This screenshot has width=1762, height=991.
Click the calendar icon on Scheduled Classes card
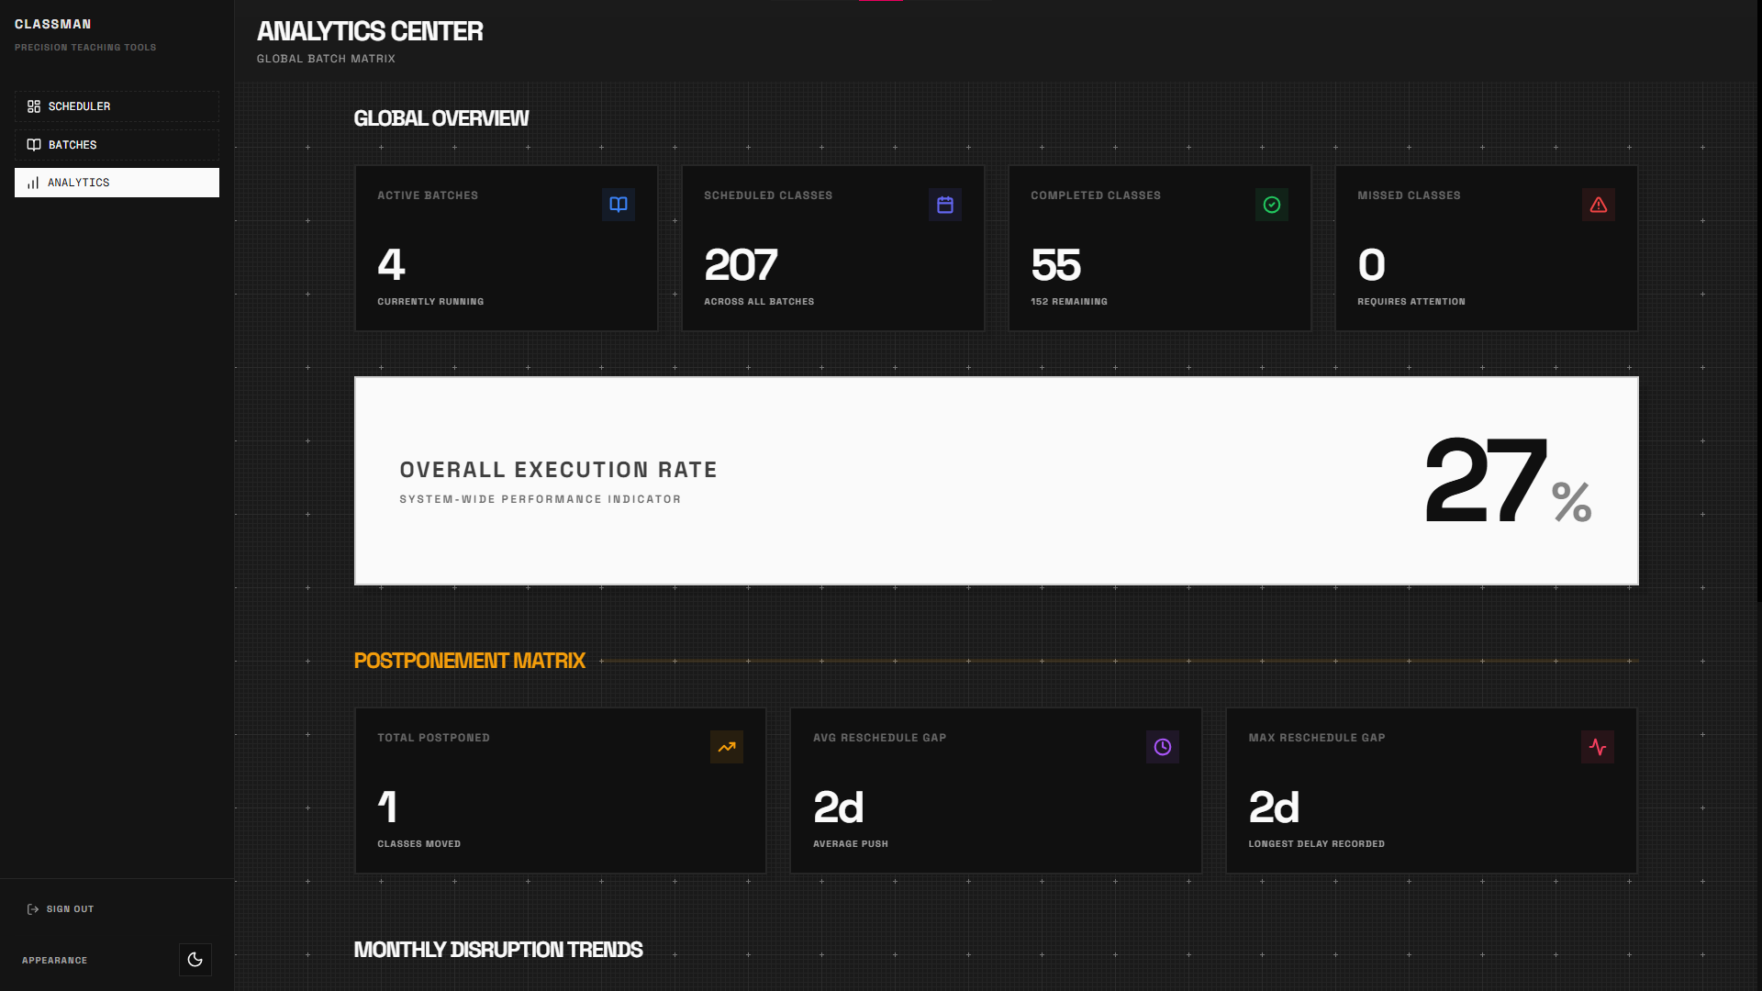point(945,205)
